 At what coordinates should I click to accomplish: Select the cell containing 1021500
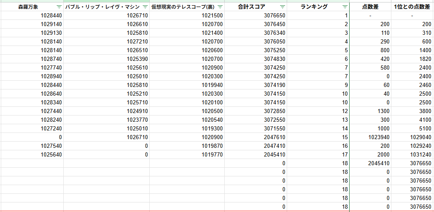click(187, 15)
